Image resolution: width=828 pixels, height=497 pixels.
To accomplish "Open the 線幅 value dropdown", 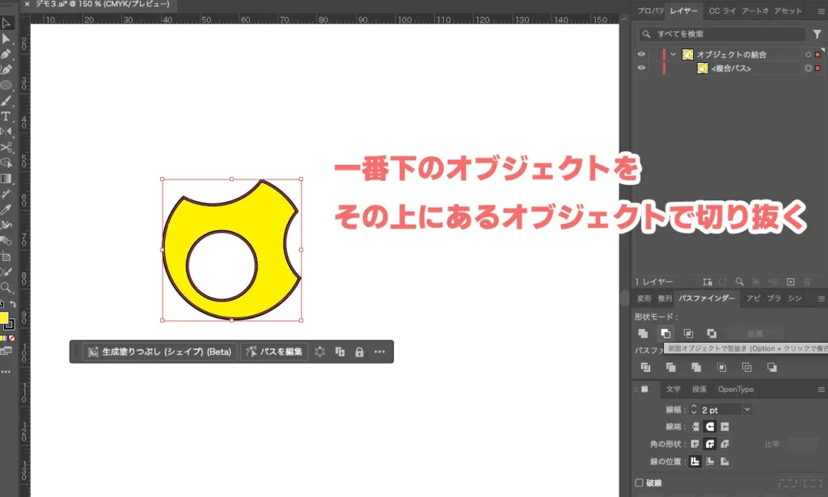I will pos(748,409).
